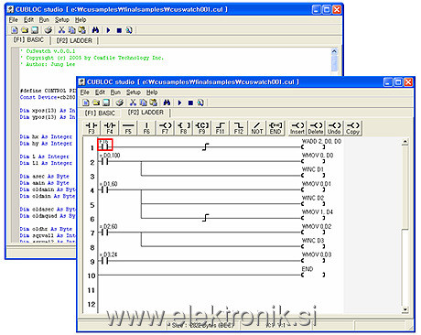Choose the F11 rising edge tool
Viewport: 421px width, 335px height.
tap(220, 127)
